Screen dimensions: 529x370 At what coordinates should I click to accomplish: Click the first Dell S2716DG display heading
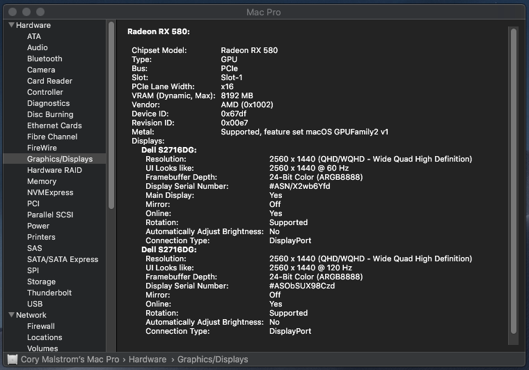168,150
